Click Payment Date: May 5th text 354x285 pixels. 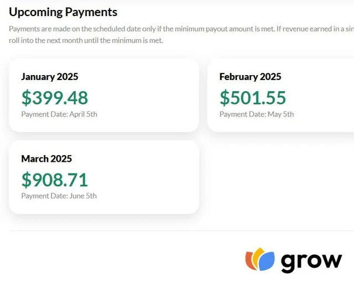click(x=257, y=114)
